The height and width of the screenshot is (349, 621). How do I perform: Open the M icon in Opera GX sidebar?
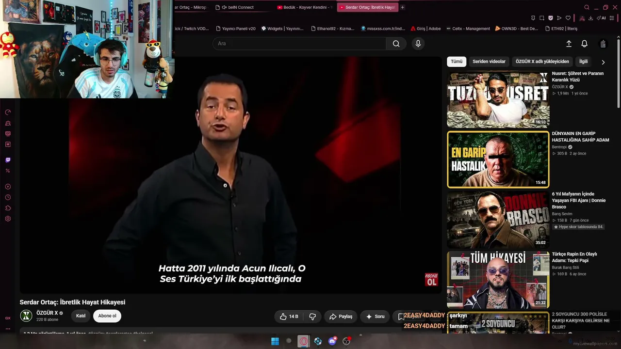pos(8,144)
